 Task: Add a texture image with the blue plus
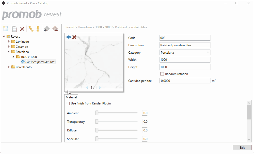click(69, 37)
